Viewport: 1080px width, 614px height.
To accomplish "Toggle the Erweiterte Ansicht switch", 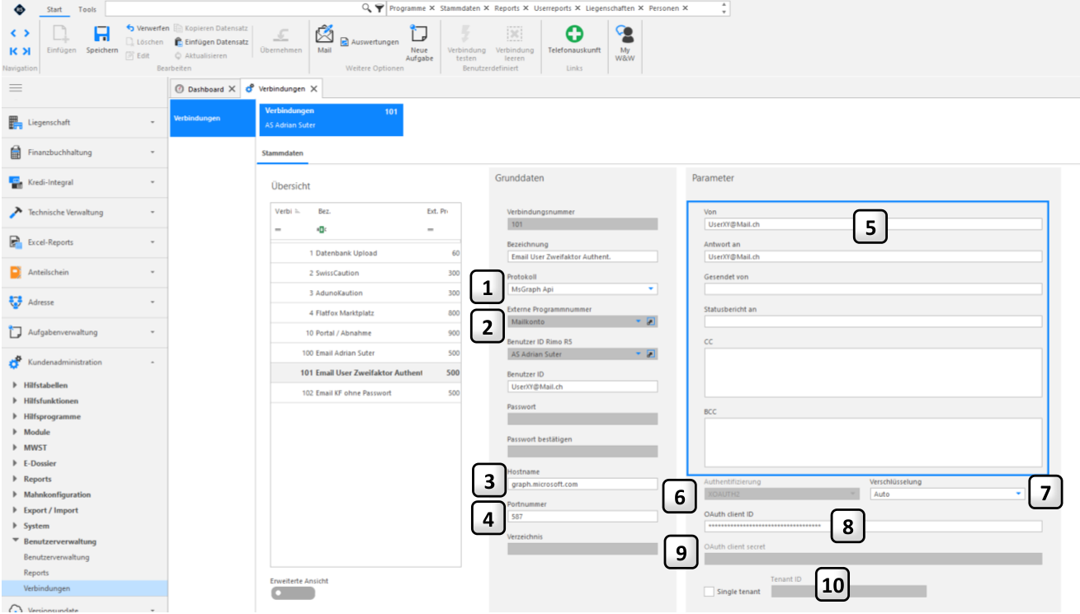I will pos(293,593).
